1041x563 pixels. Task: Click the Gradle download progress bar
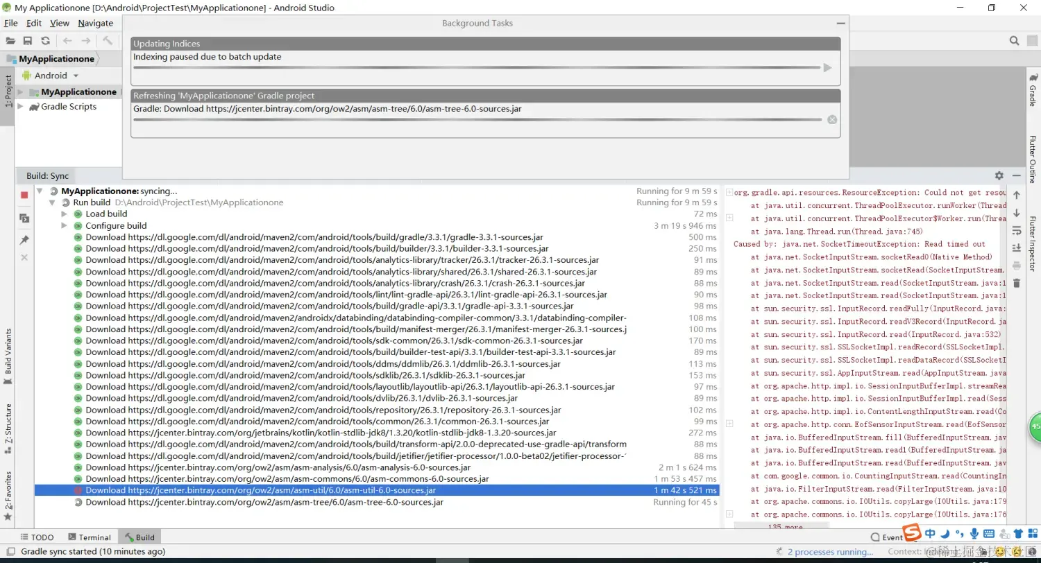click(477, 119)
